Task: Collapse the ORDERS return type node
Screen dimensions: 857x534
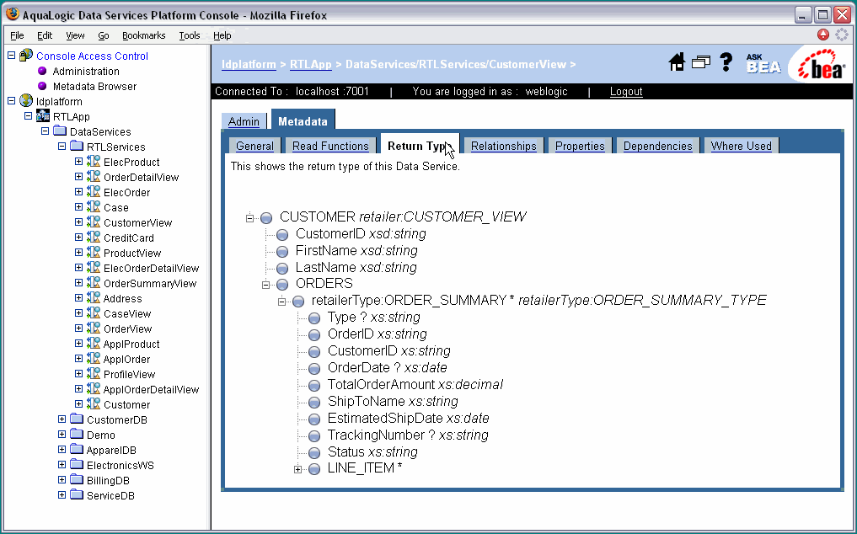Action: tap(265, 284)
